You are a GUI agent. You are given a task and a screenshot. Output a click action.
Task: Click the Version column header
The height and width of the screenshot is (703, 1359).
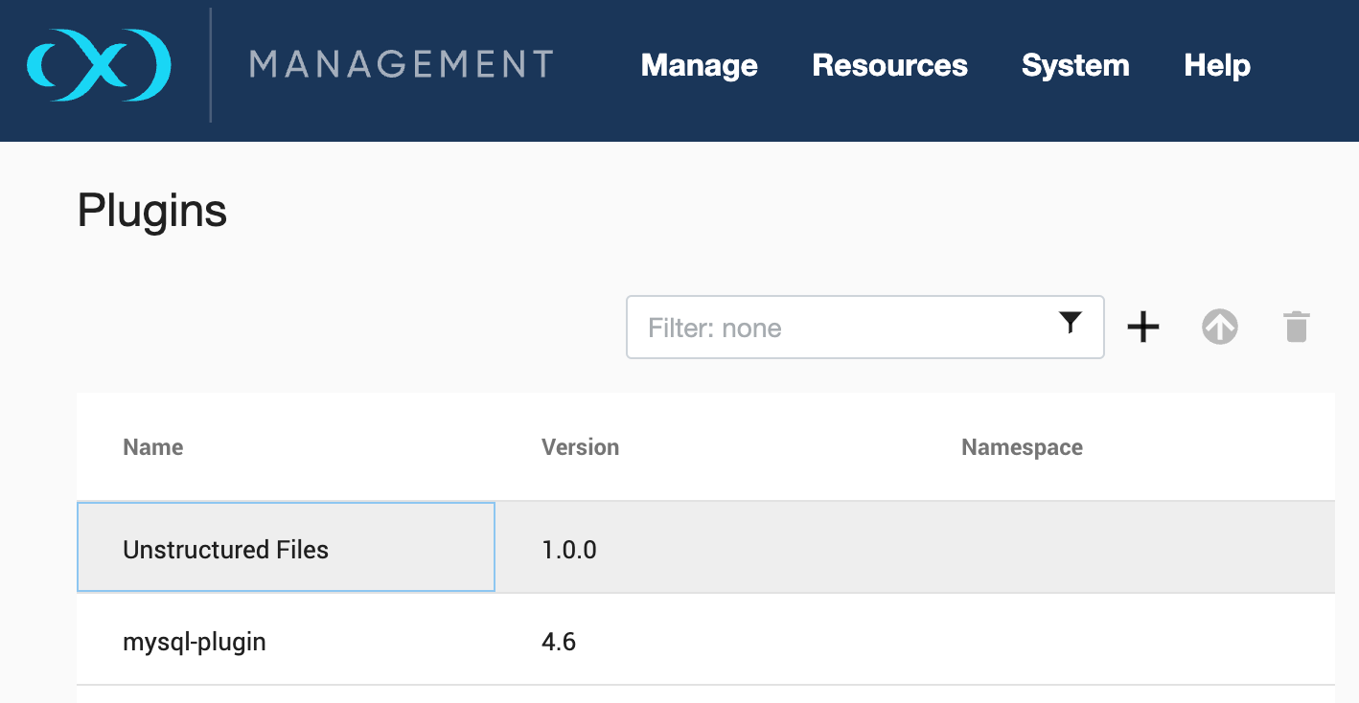click(581, 446)
